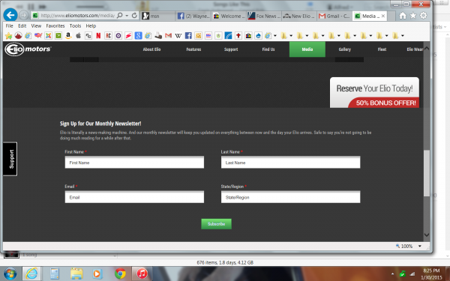Open the zoom level 100% dropdown

click(x=419, y=246)
